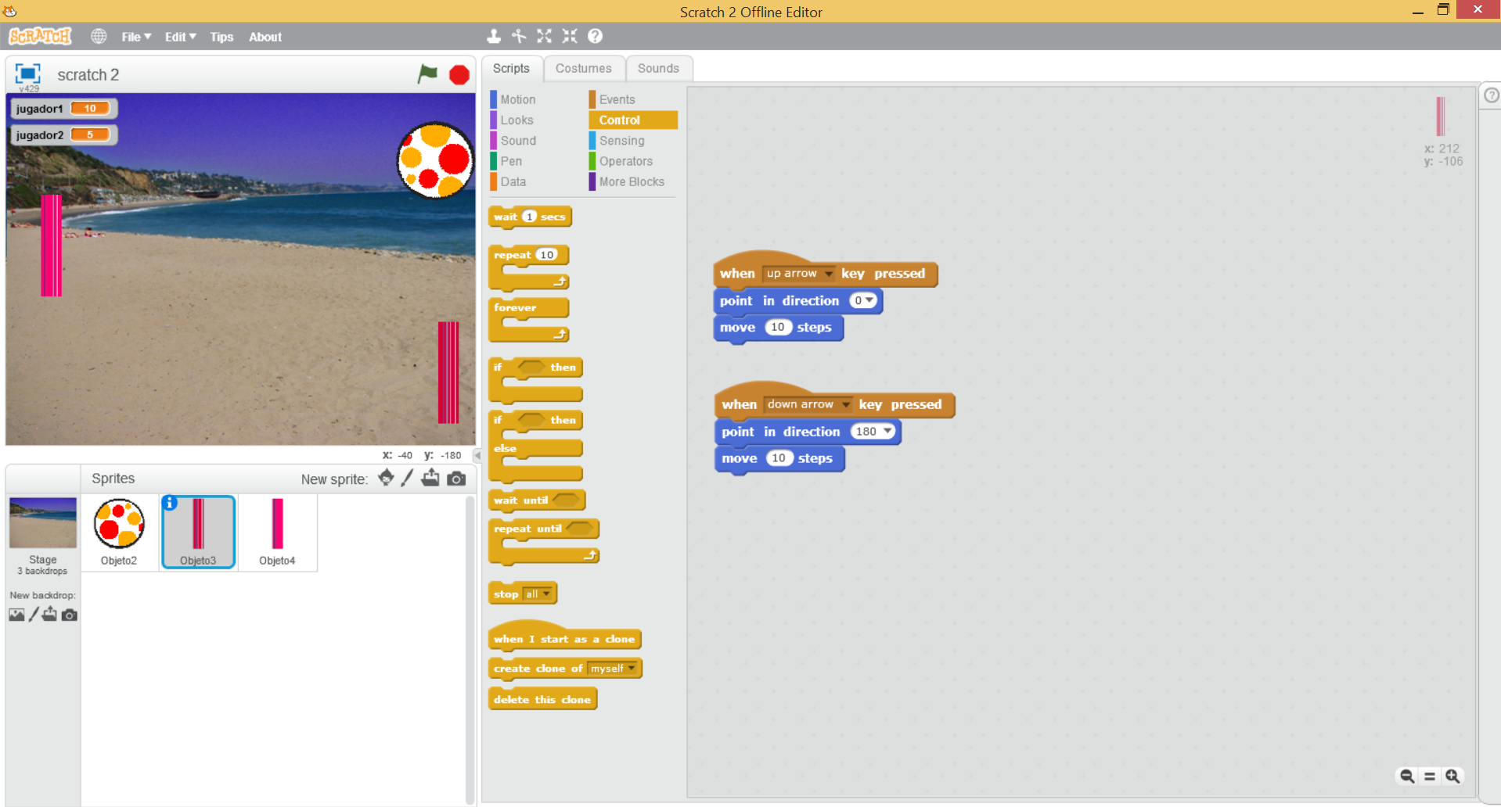1501x807 pixels.
Task: Select the Sensing block category
Action: [621, 141]
